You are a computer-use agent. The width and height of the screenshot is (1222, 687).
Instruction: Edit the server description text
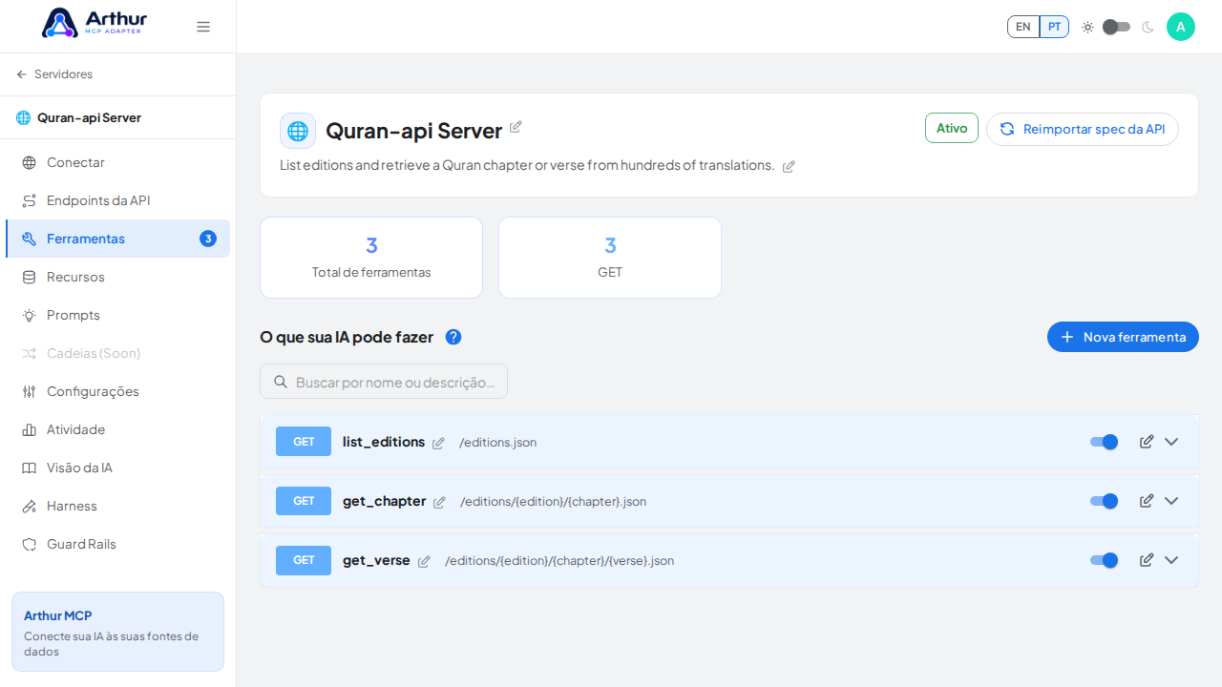(x=789, y=166)
